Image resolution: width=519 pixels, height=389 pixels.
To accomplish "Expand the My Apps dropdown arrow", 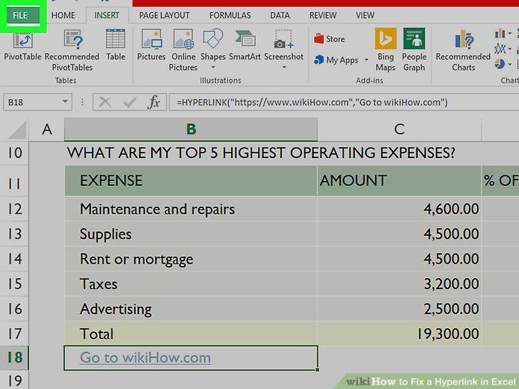I will click(366, 60).
